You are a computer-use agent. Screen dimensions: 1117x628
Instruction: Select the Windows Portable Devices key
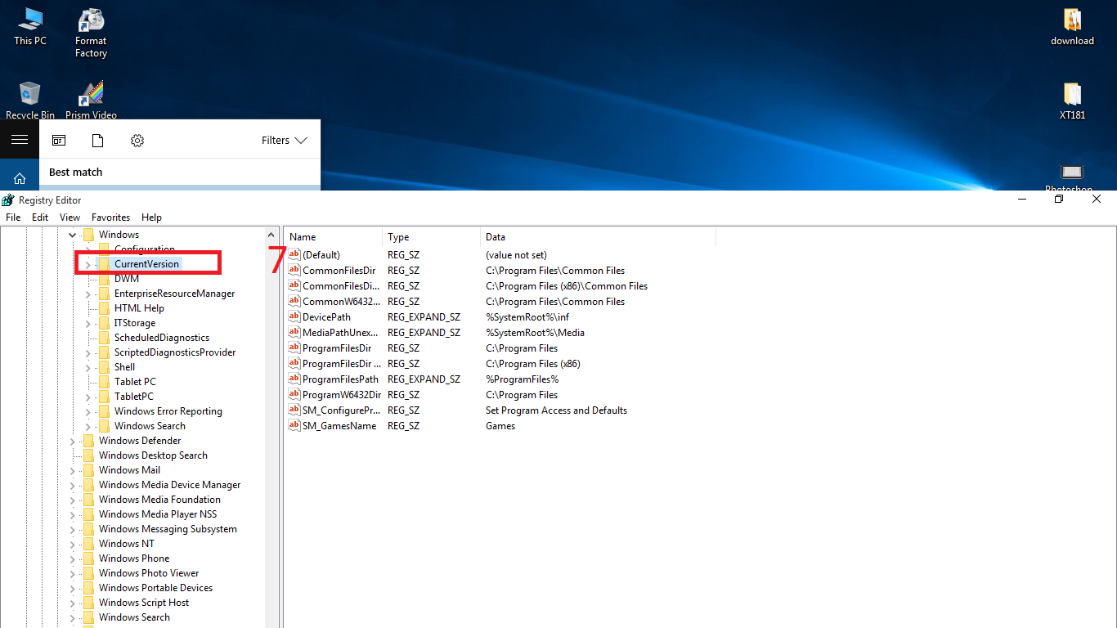pyautogui.click(x=155, y=588)
